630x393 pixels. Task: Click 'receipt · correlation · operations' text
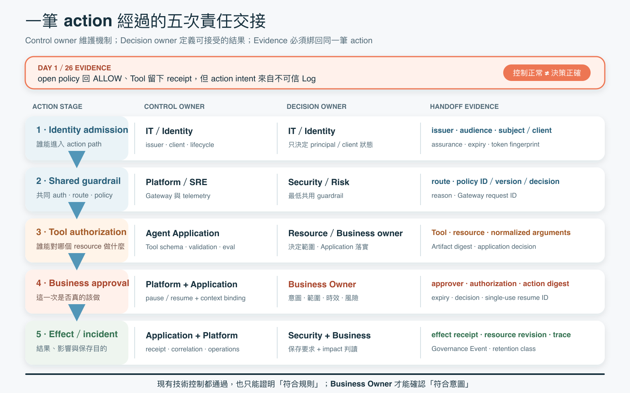click(x=193, y=349)
